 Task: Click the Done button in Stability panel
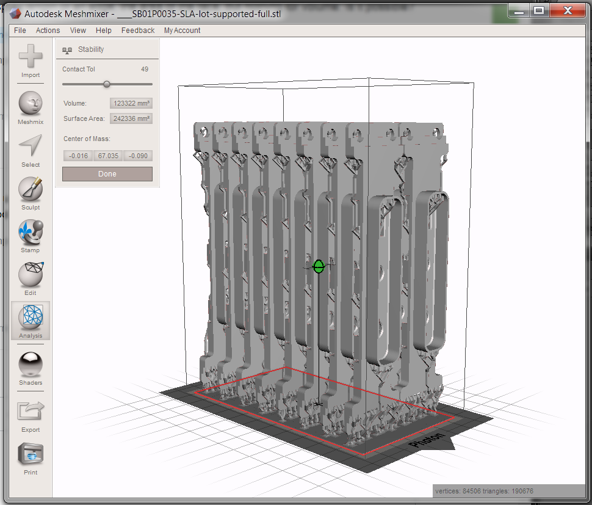click(107, 174)
